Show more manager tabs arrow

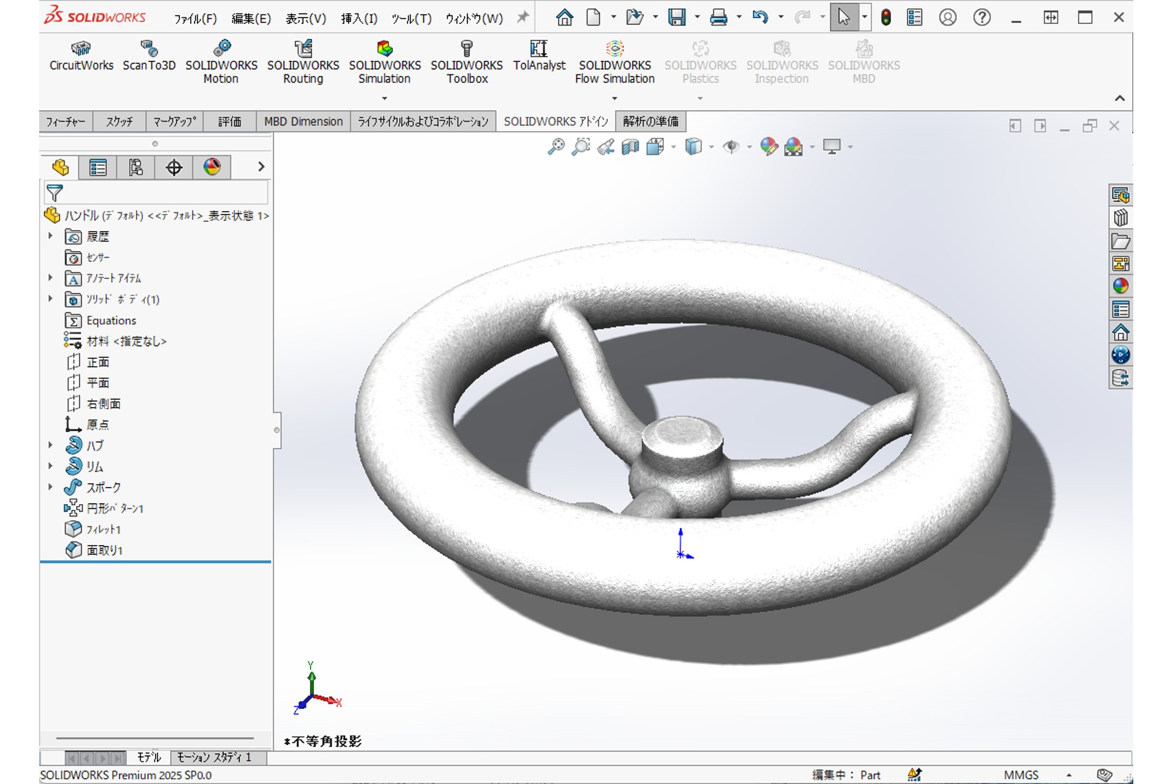260,167
